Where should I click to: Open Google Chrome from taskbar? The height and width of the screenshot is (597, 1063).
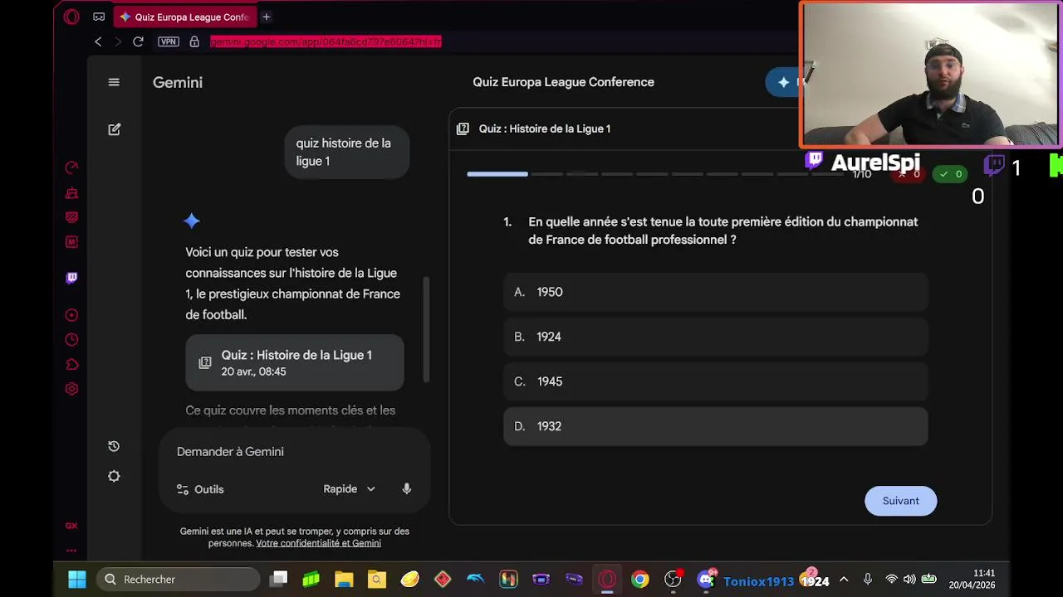639,580
